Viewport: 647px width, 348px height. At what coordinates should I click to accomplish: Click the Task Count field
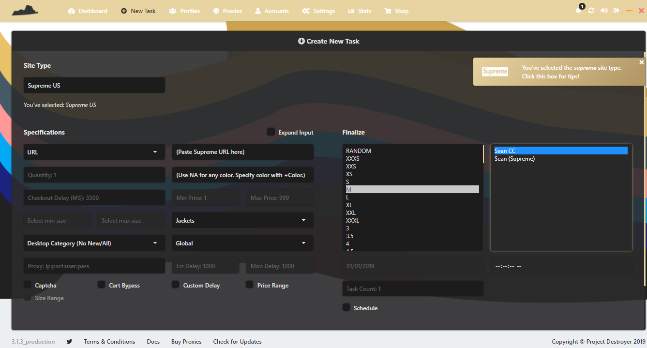(x=413, y=288)
